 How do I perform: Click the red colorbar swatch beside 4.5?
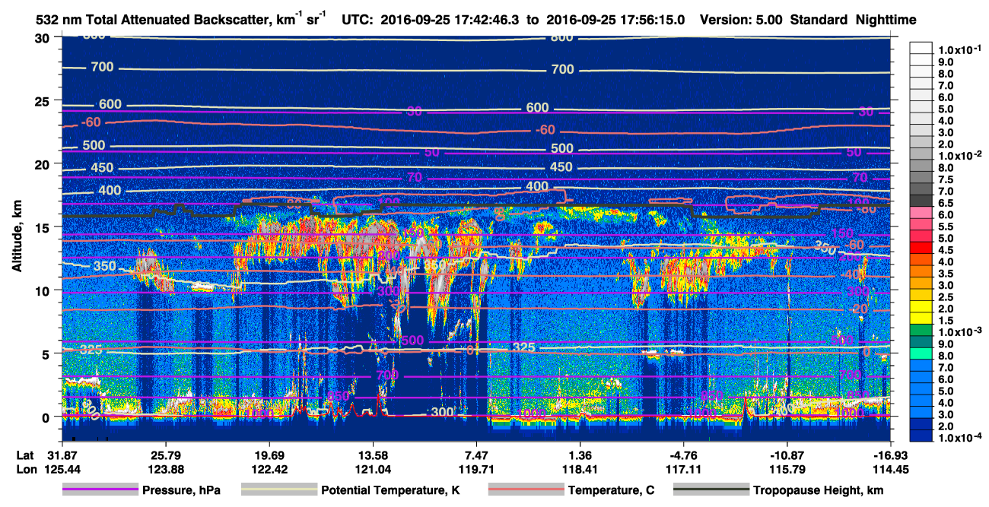(x=921, y=247)
